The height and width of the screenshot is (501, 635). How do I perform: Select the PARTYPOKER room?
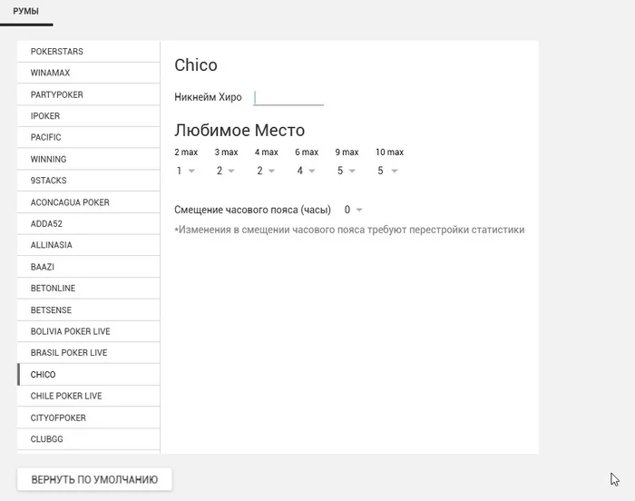tap(89, 94)
